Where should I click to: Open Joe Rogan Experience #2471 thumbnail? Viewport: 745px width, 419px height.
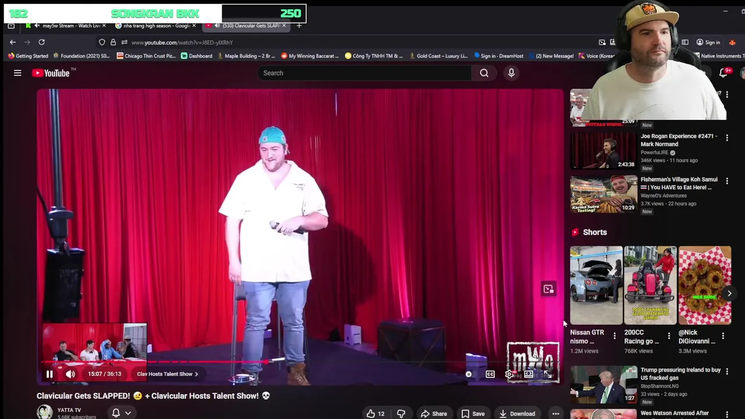point(604,151)
